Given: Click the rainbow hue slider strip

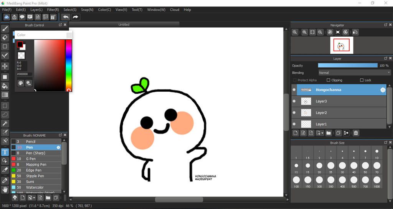Looking at the screenshot, I should coord(69,65).
